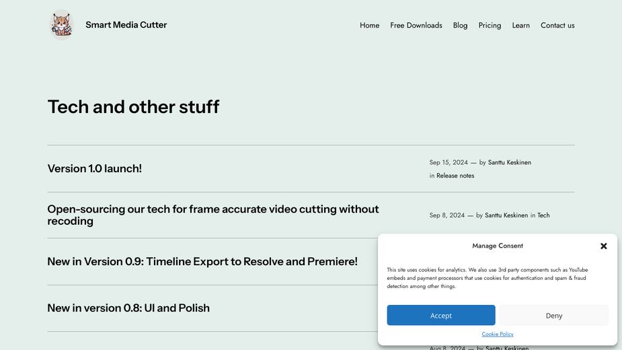Click author Santtu Keskinen on Sep 8 post
Screen dimensions: 622x350
506,215
